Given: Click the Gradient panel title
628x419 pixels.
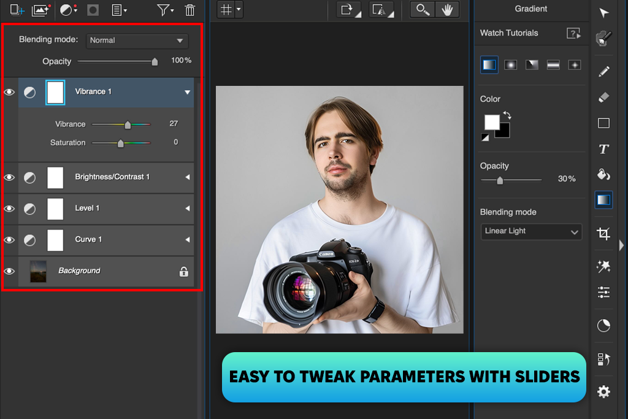Looking at the screenshot, I should (530, 9).
